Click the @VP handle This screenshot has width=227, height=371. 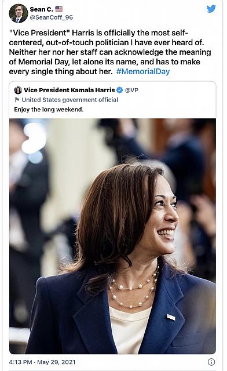[x=131, y=90]
